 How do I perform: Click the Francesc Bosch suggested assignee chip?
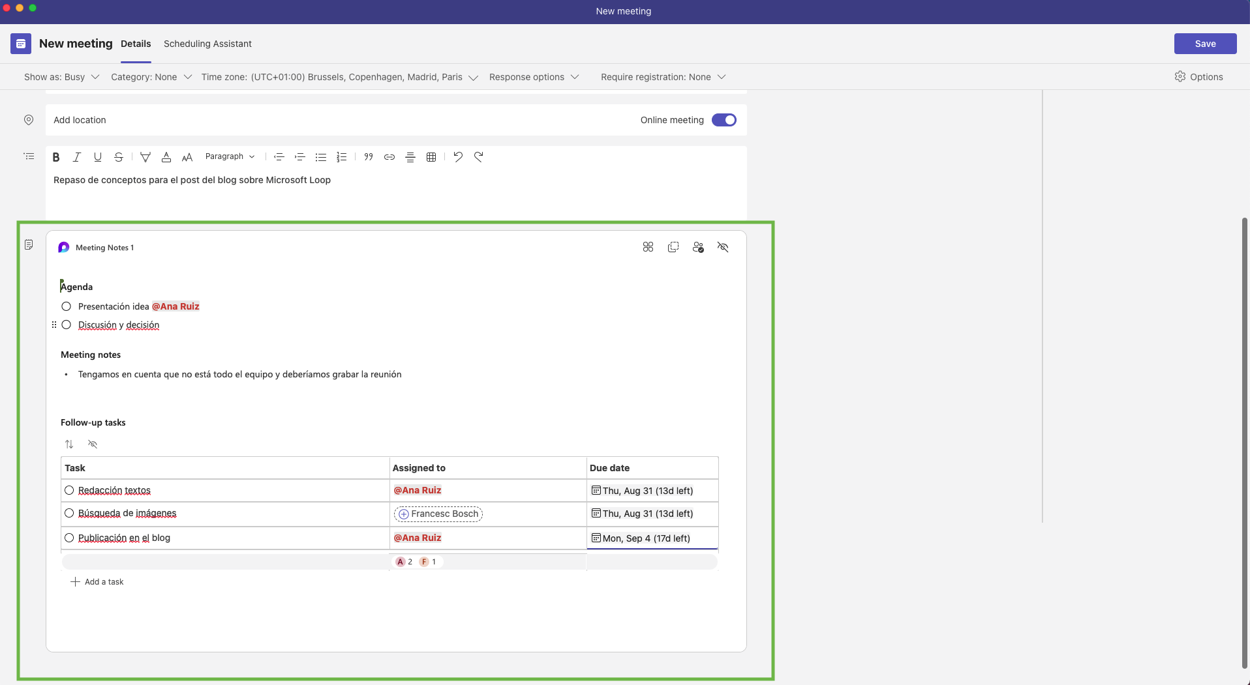(438, 514)
